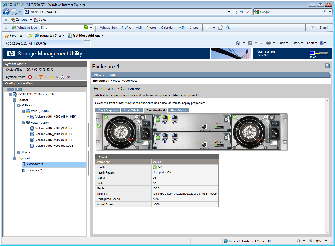Select iSCSI port B1 on controller B
The width and height of the screenshot is (335, 246).
165,136
